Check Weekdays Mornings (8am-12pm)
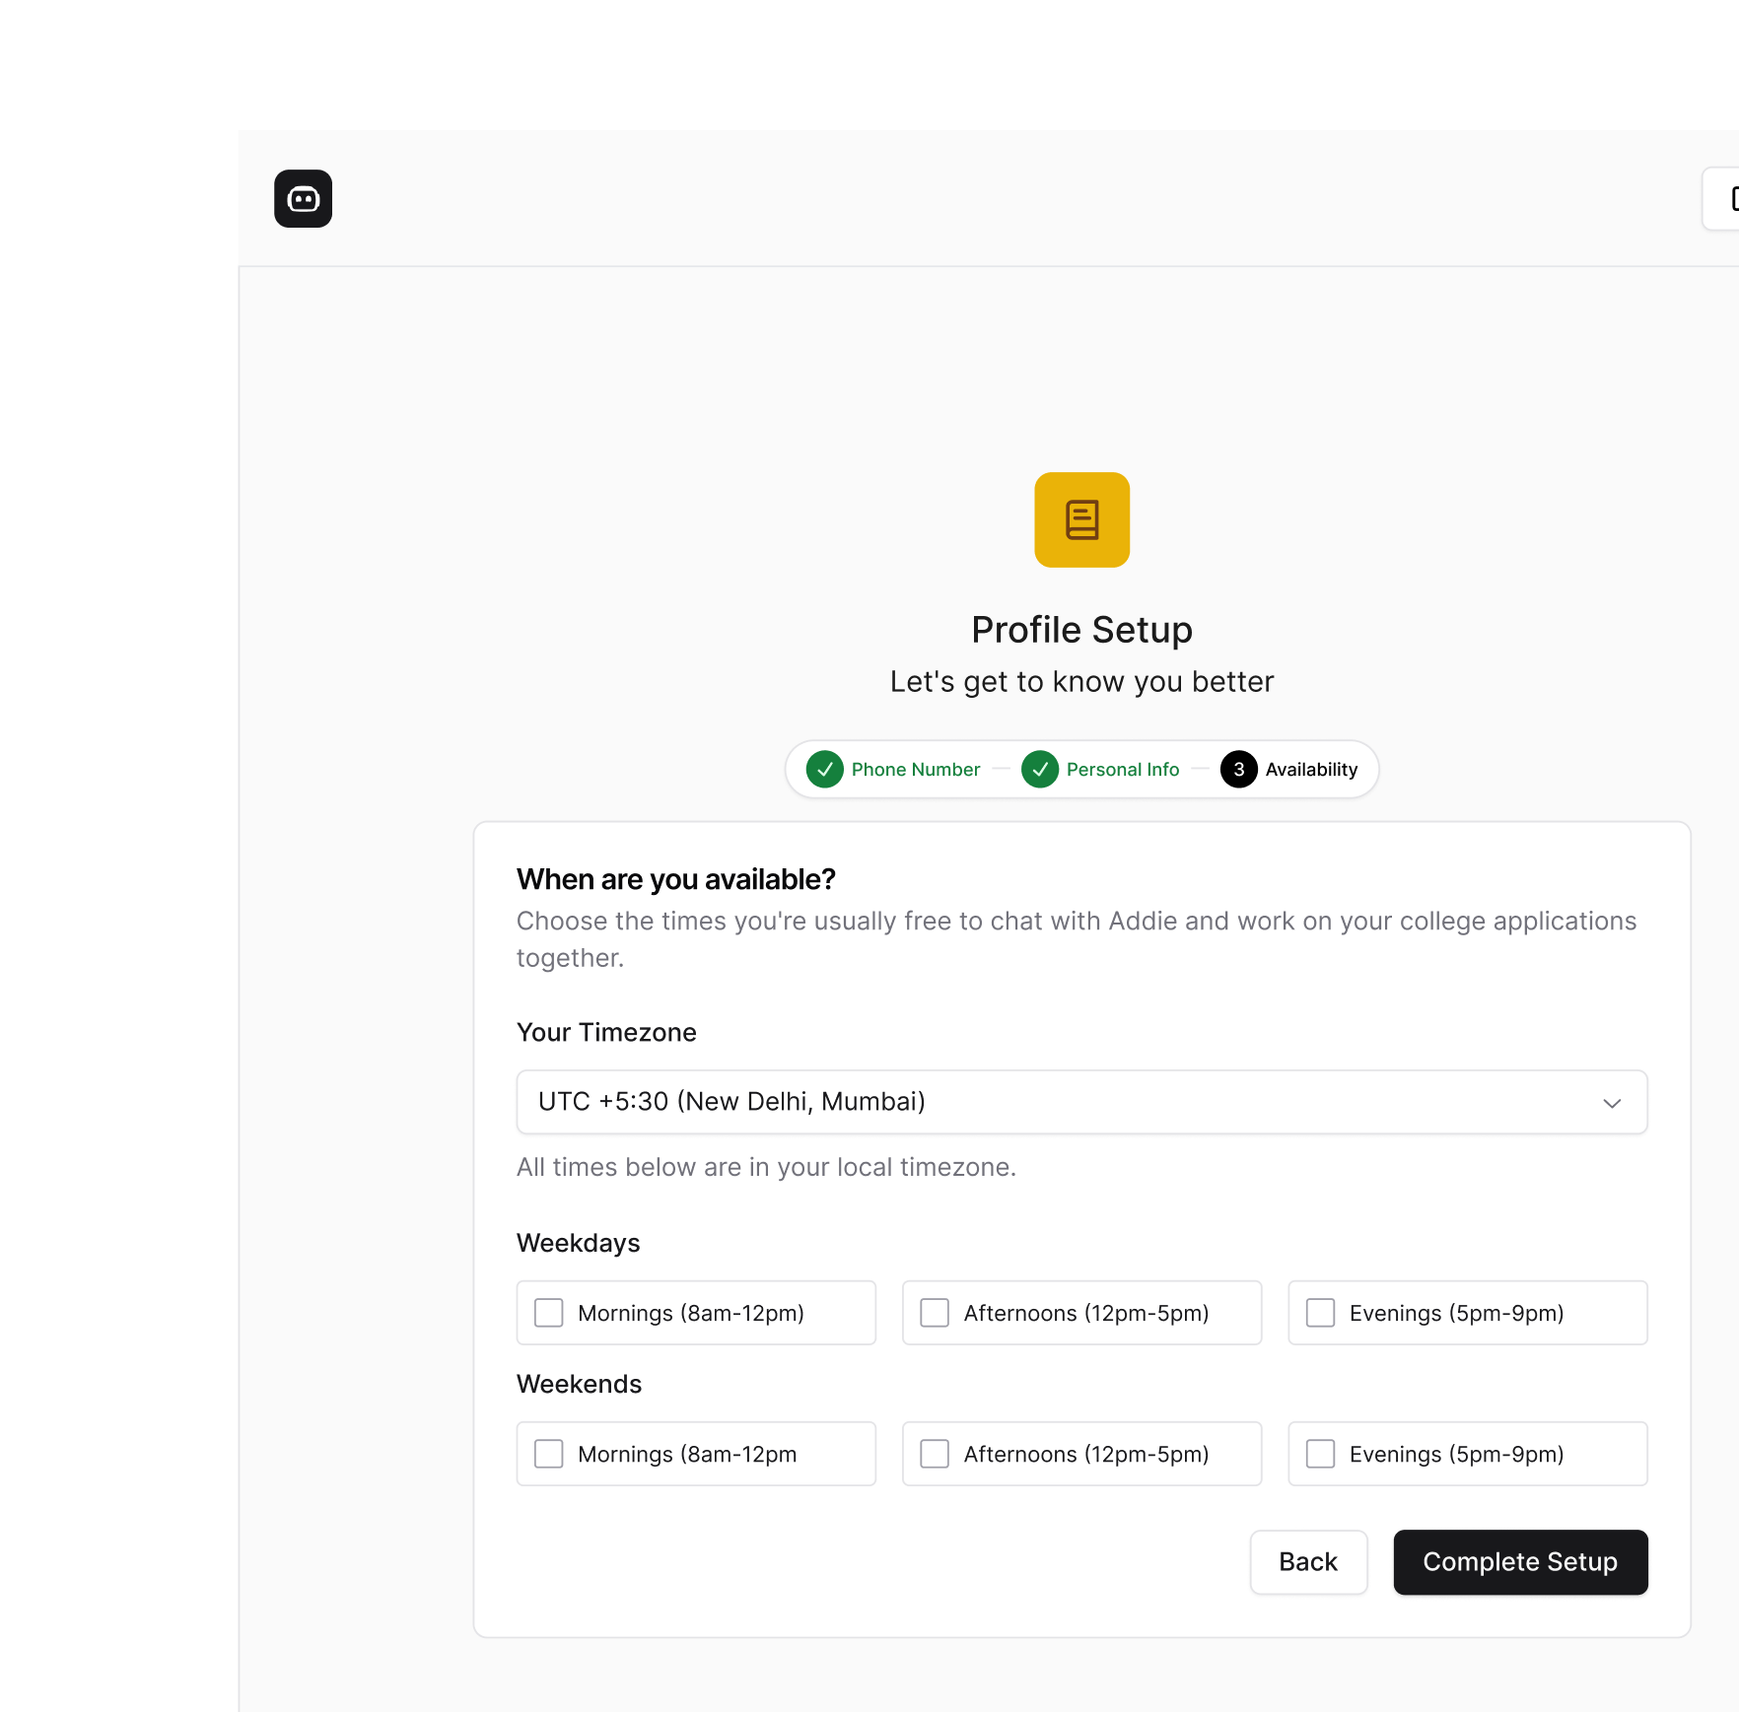The width and height of the screenshot is (1739, 1712). (549, 1313)
